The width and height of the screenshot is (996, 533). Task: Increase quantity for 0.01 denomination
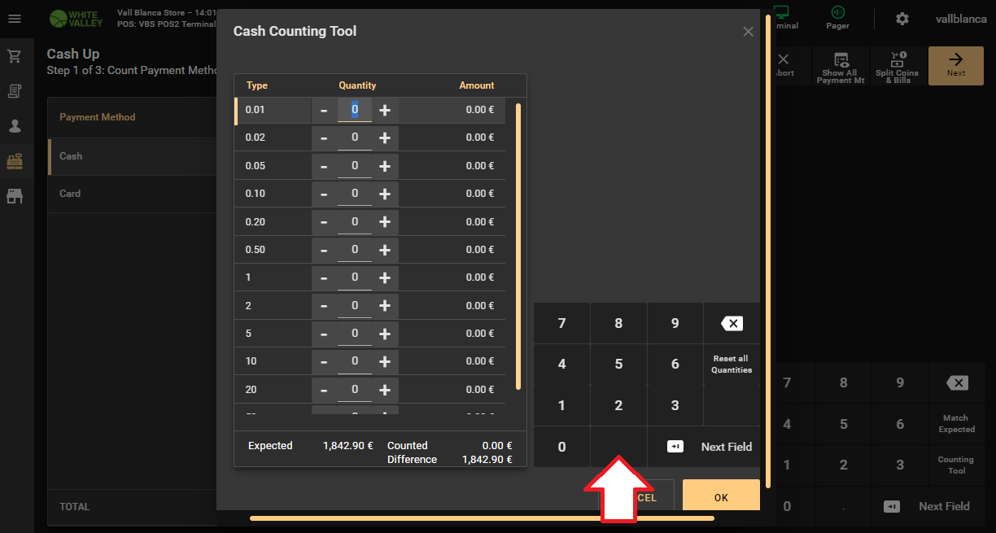[385, 110]
